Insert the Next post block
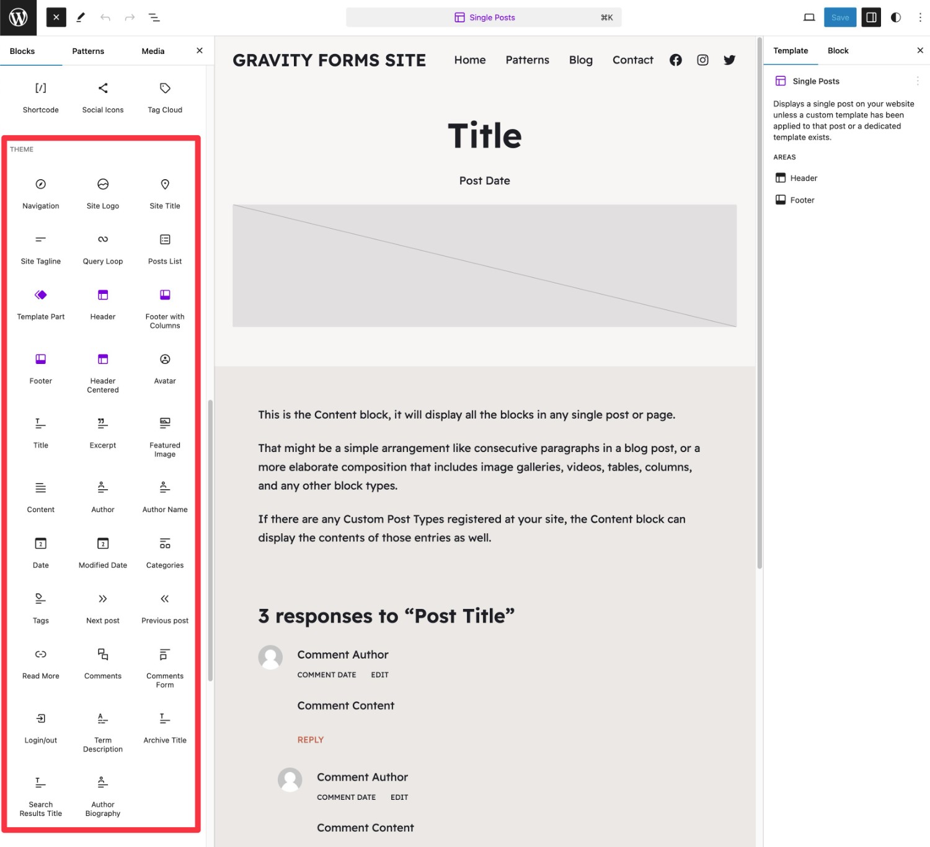Viewport: 930px width, 847px height. tap(103, 608)
